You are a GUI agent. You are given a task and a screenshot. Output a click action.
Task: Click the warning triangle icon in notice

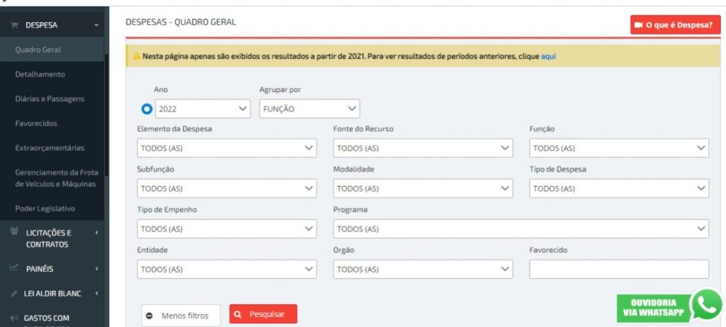(x=136, y=56)
